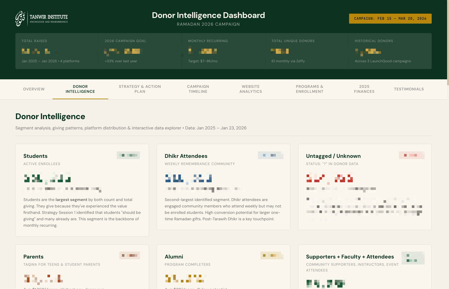449x289 pixels.
Task: Open Programs & Enrollment tab
Action: 309,89
